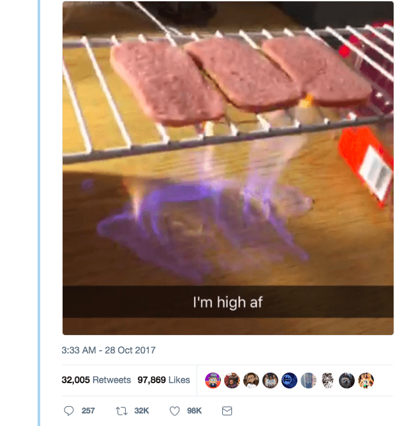
Task: Click the reply speech bubble icon
Action: [69, 411]
